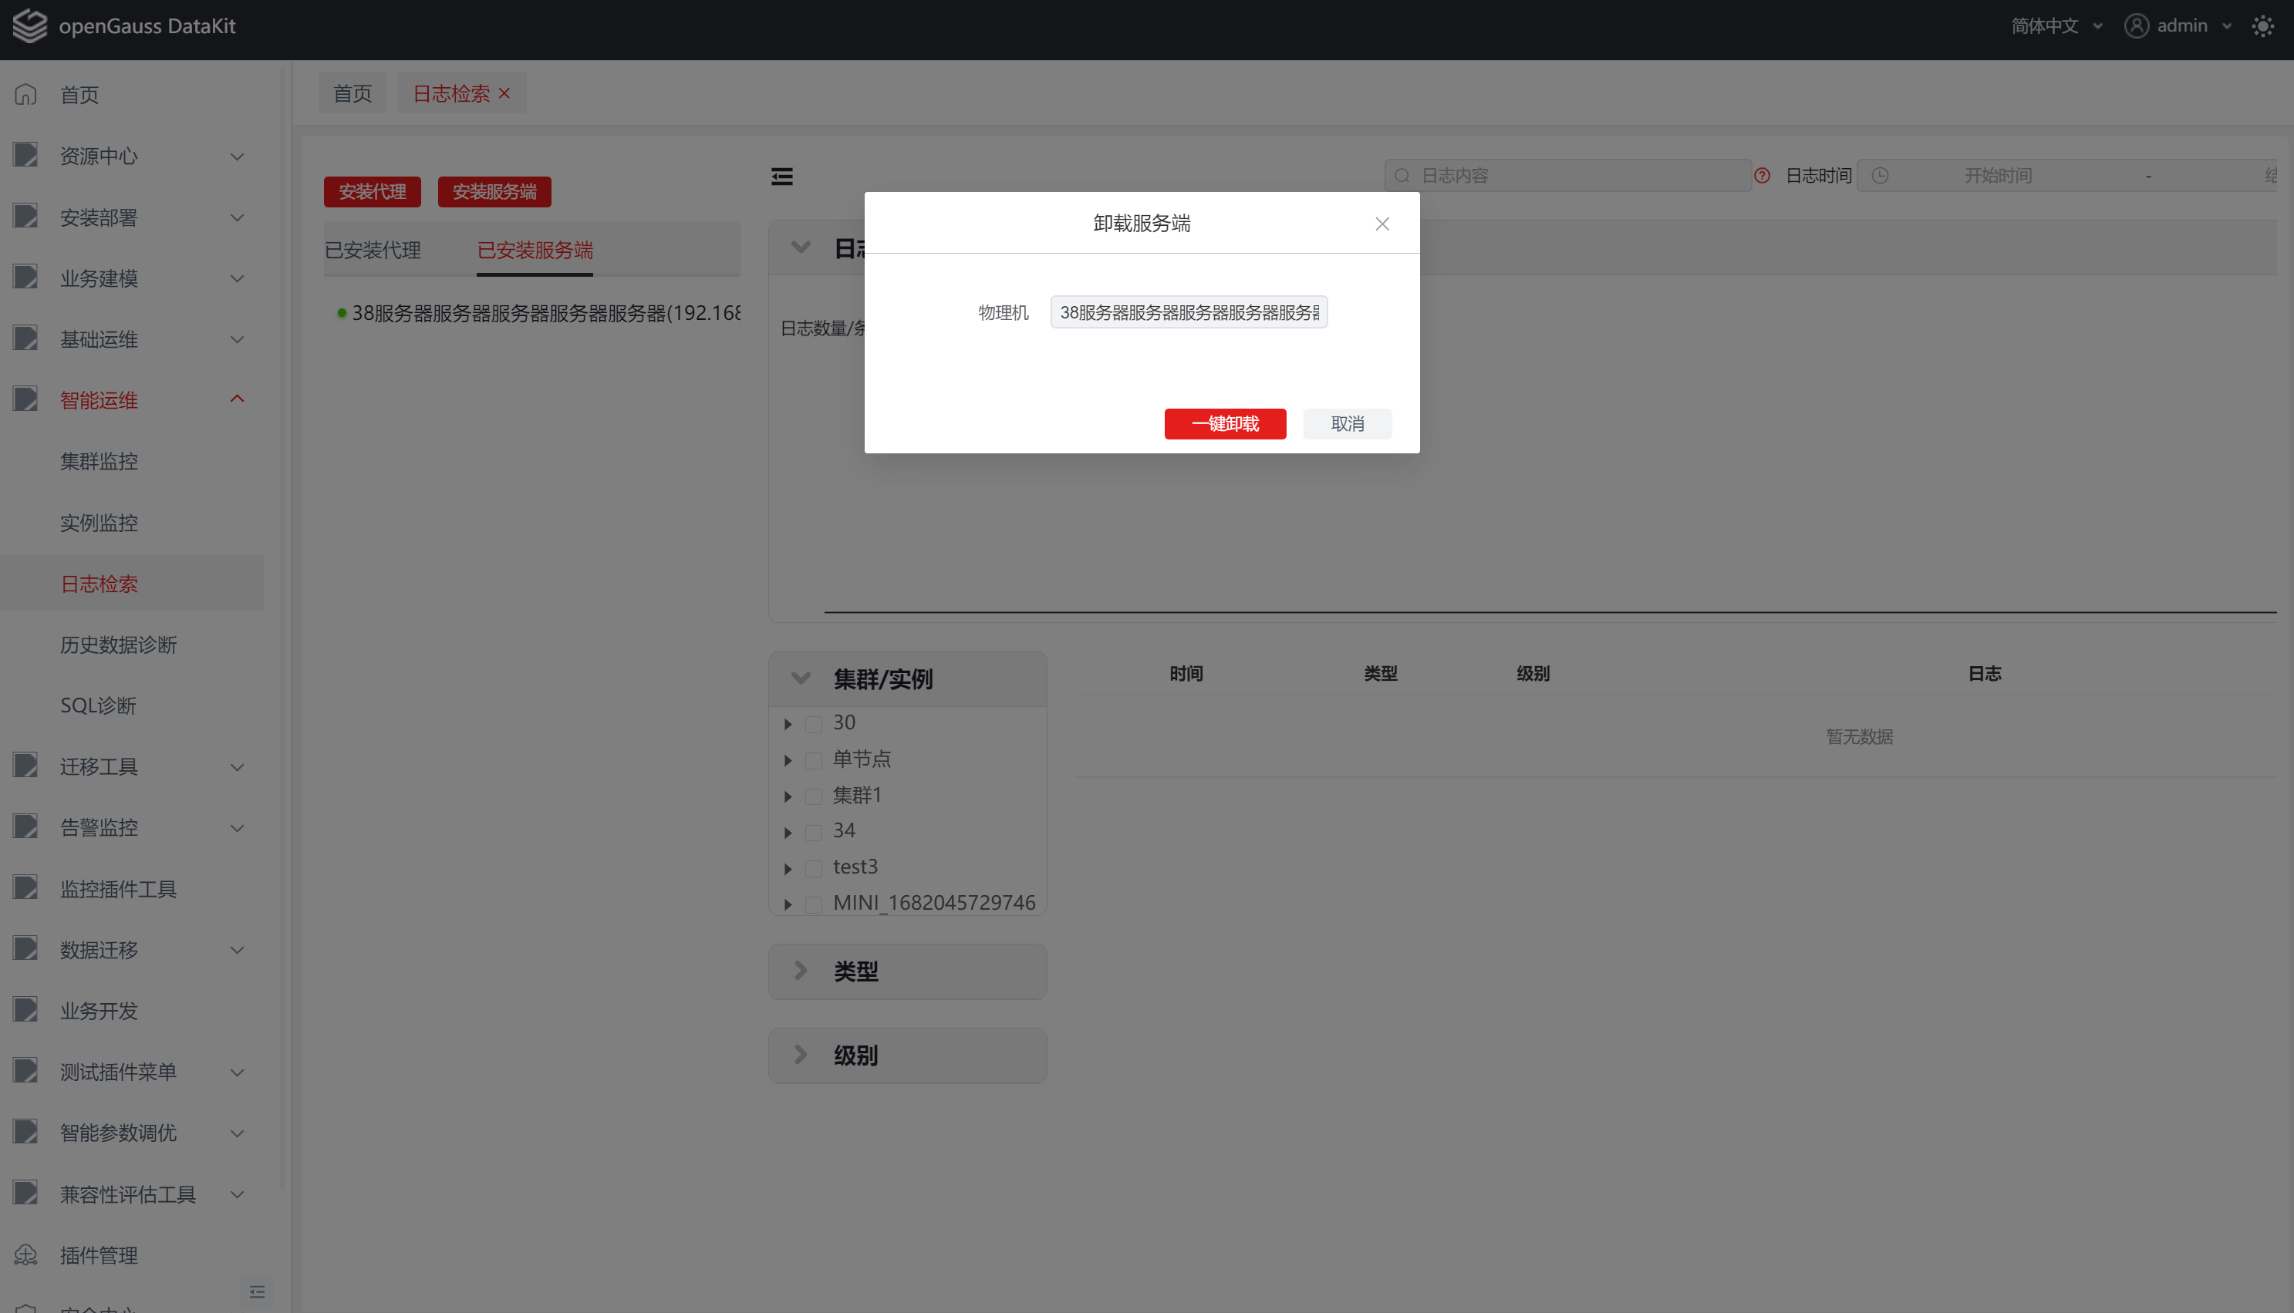Viewport: 2294px width, 1313px height.
Task: Click the 插件管理 sidebar icon
Action: point(26,1254)
